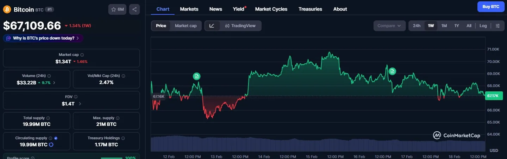The height and width of the screenshot is (159, 507).
Task: Click the 71.00K axis label
Action: (x=493, y=49)
